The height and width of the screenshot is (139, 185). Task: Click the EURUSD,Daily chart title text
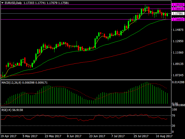[x=13, y=3]
